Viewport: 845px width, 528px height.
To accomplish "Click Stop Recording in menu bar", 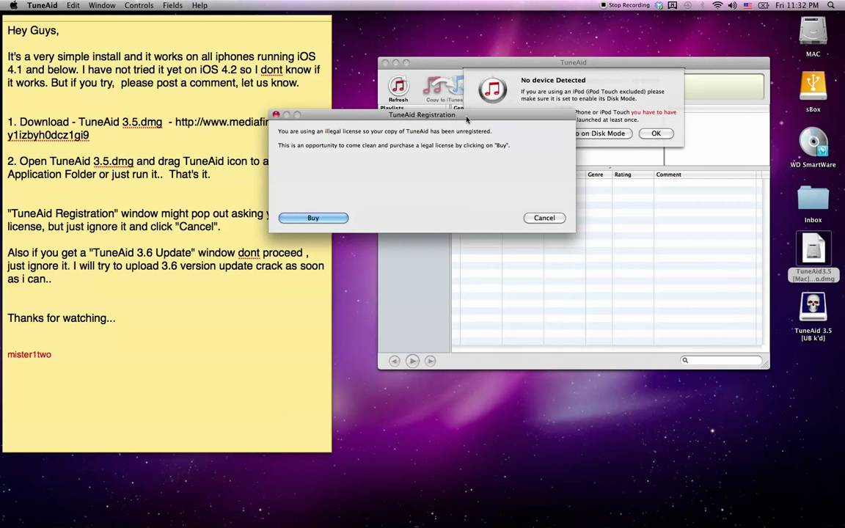I will [625, 5].
